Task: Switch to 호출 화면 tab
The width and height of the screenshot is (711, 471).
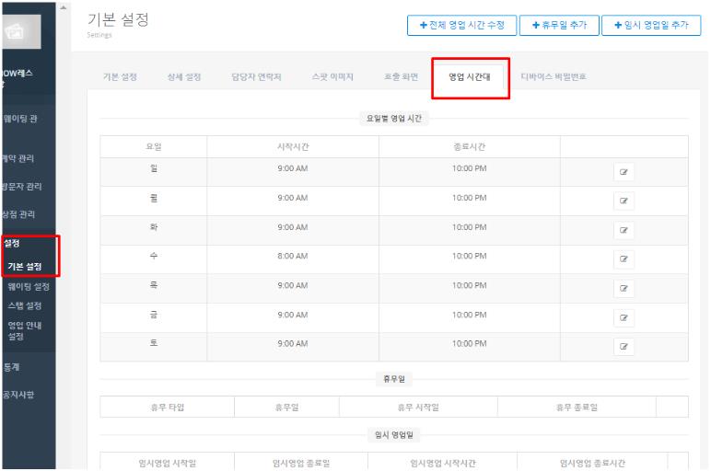Action: coord(401,77)
